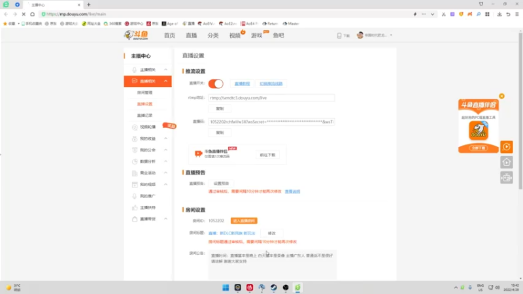Open the Windows Start menu
The image size is (523, 294).
point(226,287)
